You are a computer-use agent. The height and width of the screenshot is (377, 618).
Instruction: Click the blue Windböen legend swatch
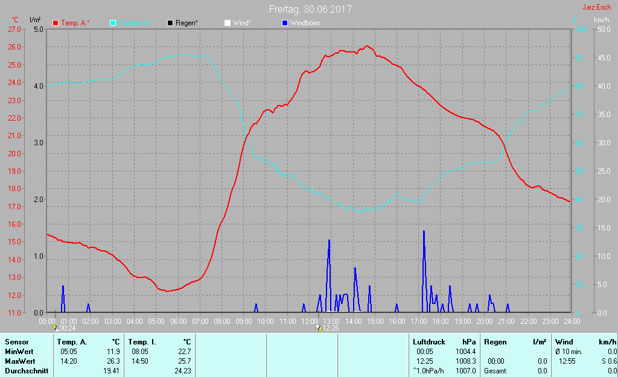point(285,23)
